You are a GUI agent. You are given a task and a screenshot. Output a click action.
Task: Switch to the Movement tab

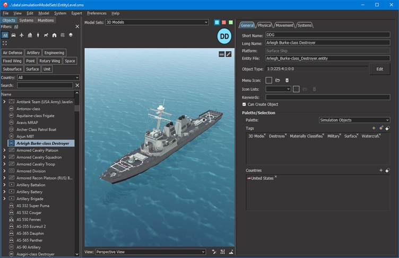click(284, 25)
